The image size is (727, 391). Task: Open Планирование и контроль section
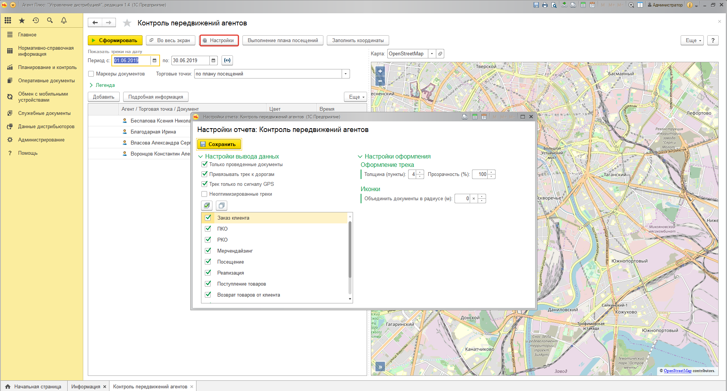[x=48, y=68]
